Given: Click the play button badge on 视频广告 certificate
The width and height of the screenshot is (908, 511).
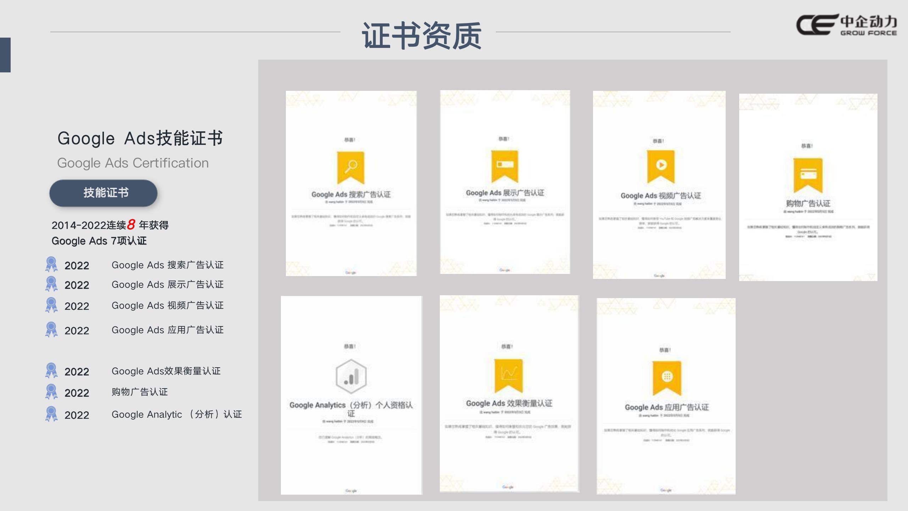Looking at the screenshot, I should coord(661,166).
